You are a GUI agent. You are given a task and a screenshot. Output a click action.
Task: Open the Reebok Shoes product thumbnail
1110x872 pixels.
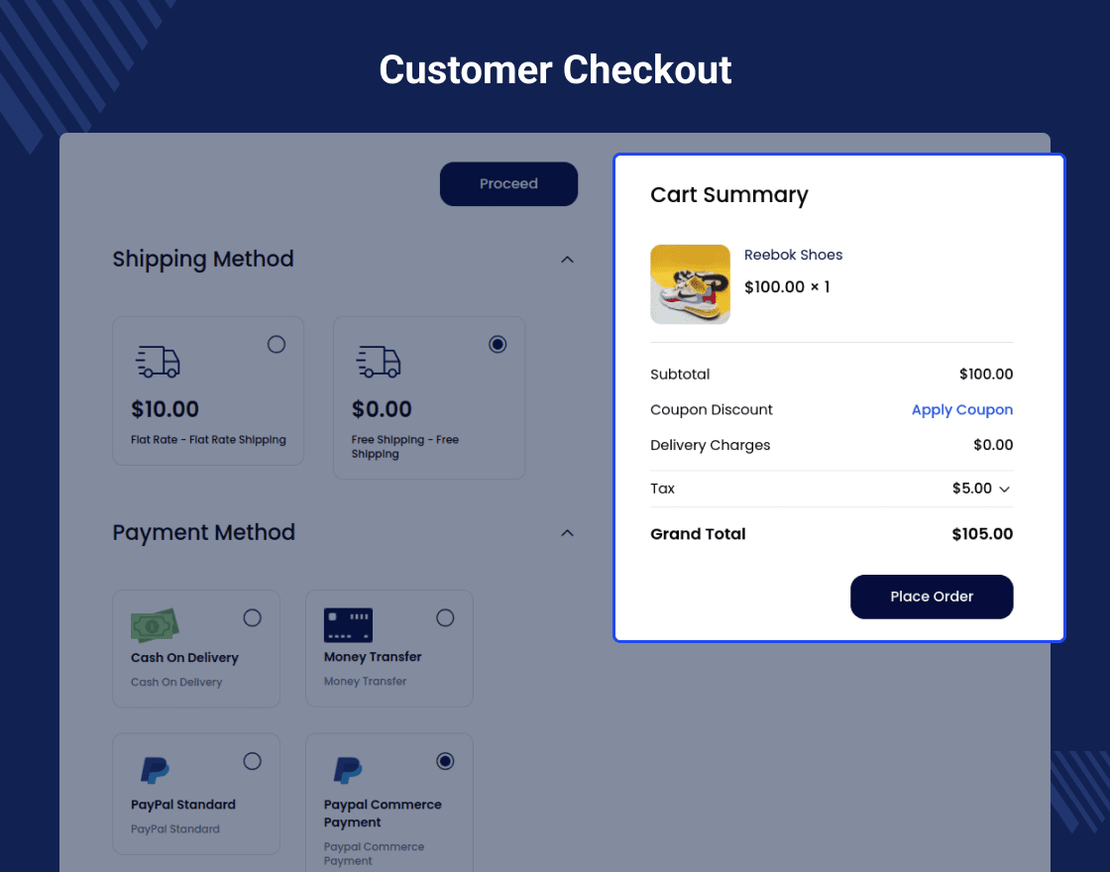click(x=690, y=284)
